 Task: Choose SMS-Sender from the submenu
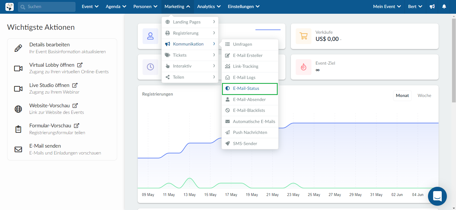click(250, 144)
